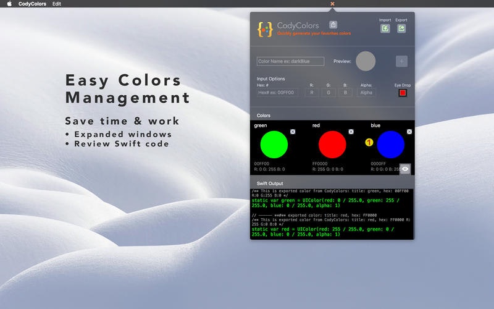The height and width of the screenshot is (309, 494).
Task: Select the green color circle
Action: click(x=274, y=145)
